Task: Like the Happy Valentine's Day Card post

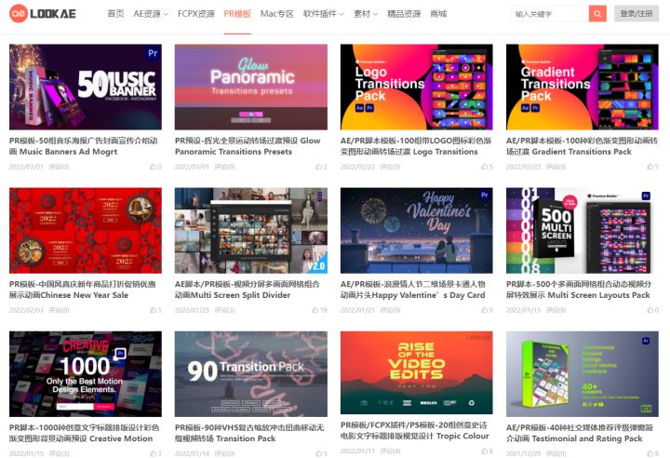Action: point(487,310)
